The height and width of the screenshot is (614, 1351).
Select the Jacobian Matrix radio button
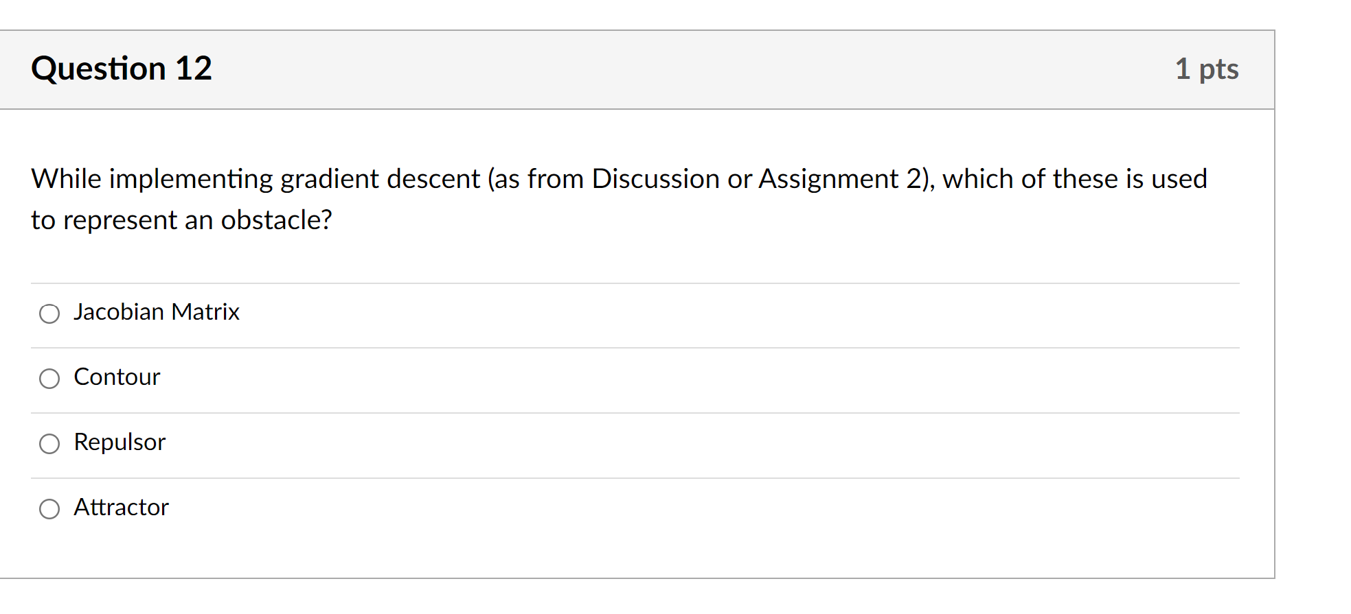tap(49, 314)
